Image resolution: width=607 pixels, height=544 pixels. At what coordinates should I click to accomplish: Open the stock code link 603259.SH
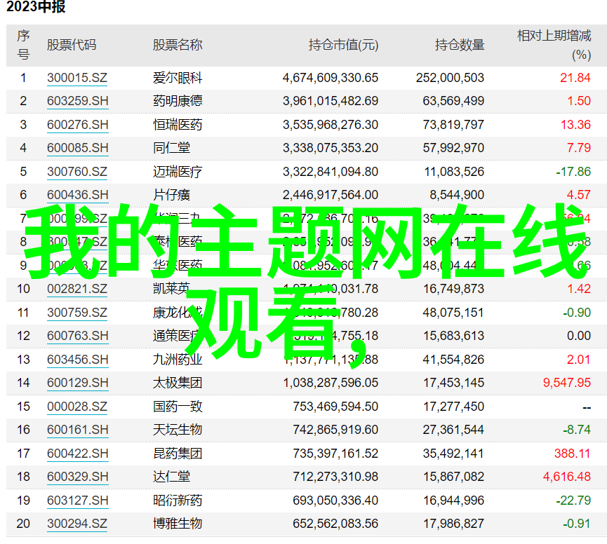pos(77,101)
